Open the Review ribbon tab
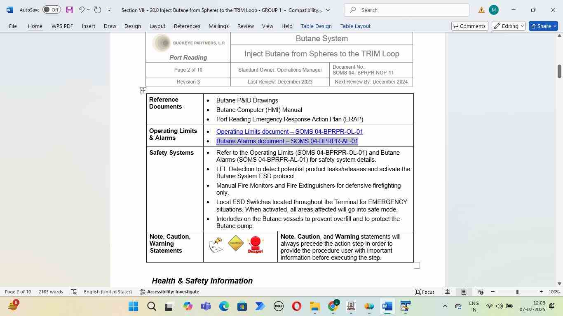This screenshot has width=563, height=316. click(246, 26)
